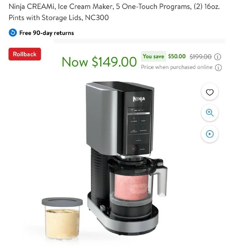Viewport: 229px width, 247px height.
Task: Click the blue returns arrow icon
Action: tap(13, 33)
